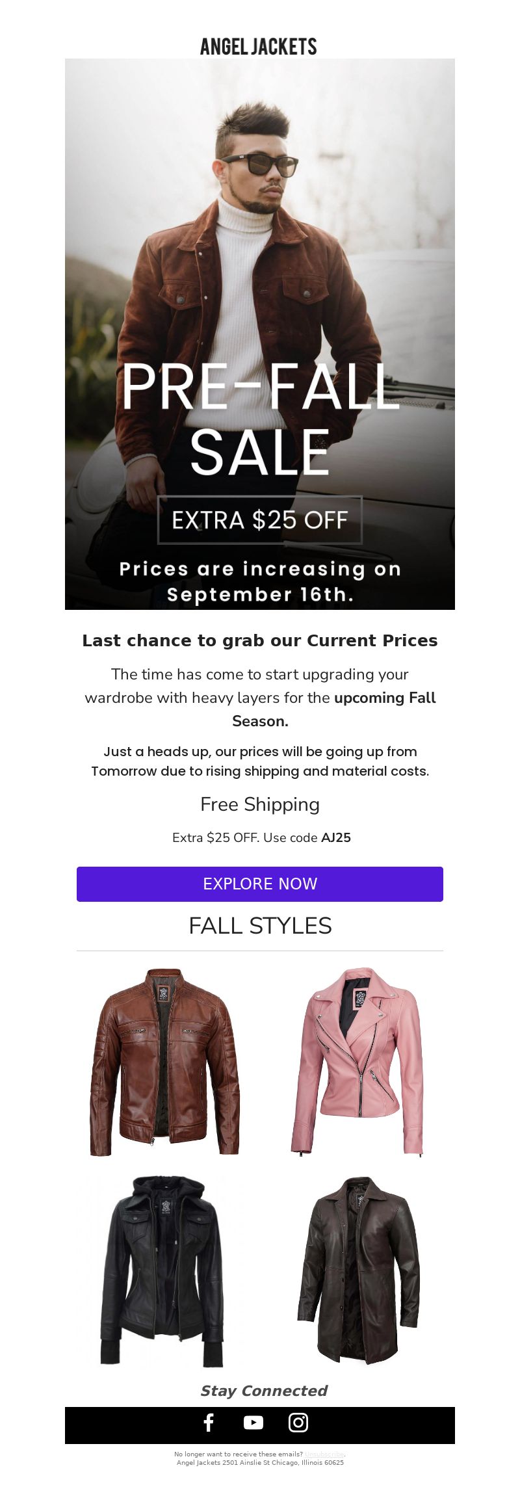Click the Last chance to grab headline
520x1498 pixels.
pos(260,640)
